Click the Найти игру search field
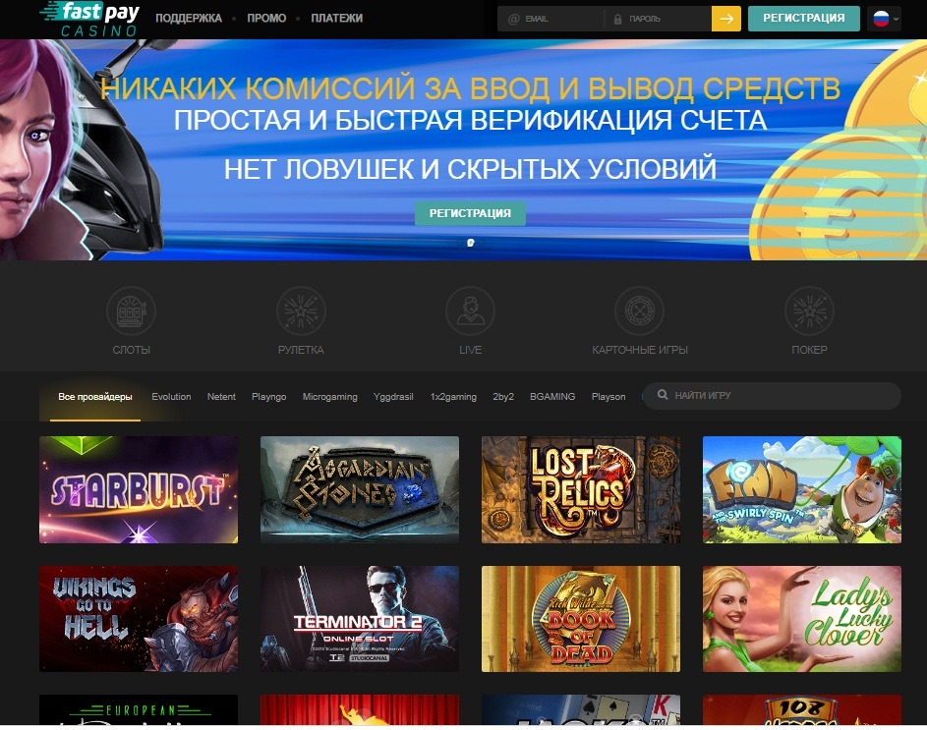The image size is (927, 730). 772,395
